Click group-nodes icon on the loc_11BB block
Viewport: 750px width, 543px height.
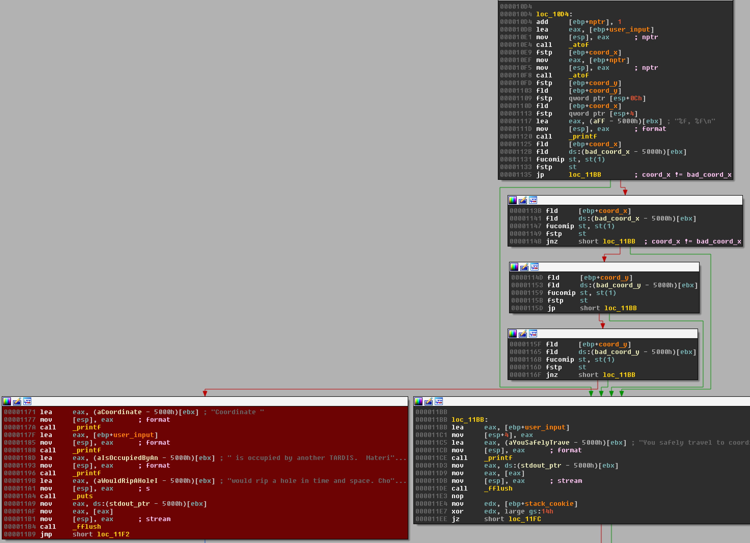point(439,401)
